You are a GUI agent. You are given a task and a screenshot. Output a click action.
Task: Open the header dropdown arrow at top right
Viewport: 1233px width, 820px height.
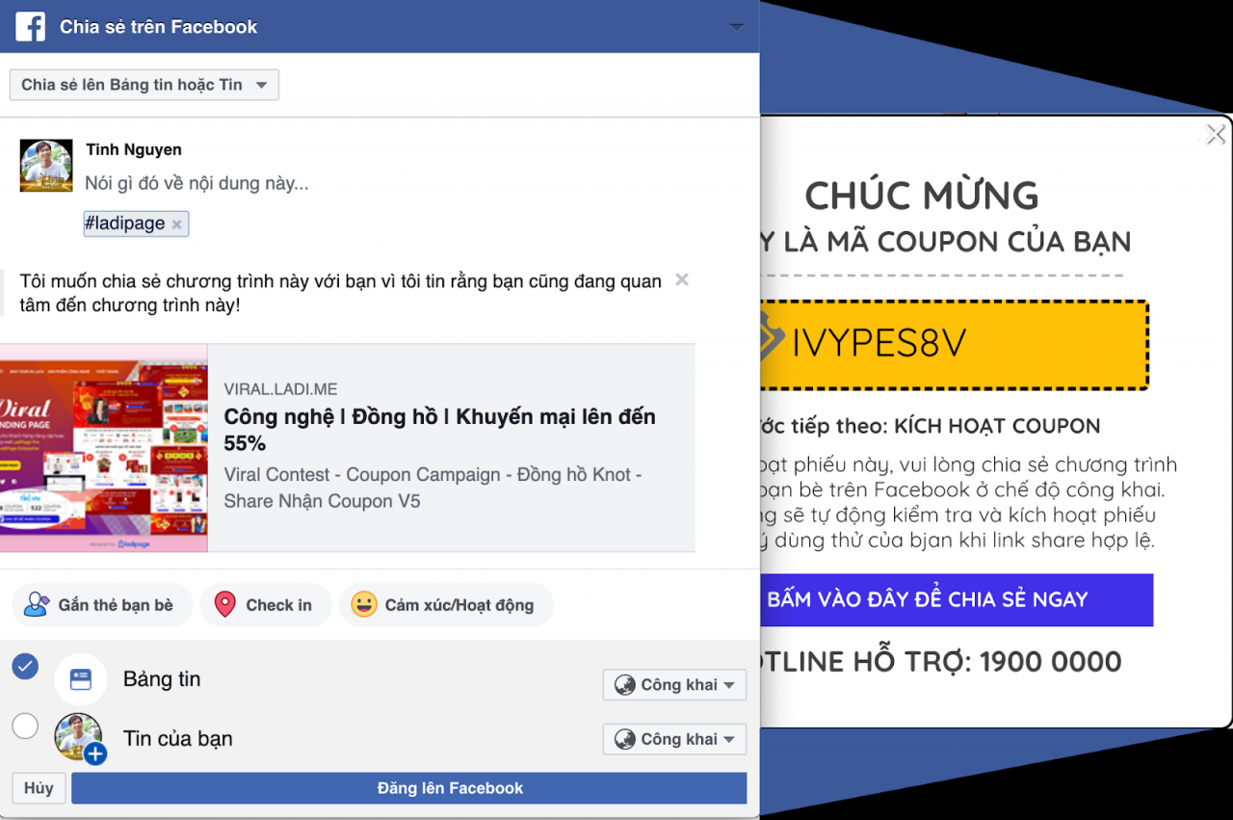pyautogui.click(x=737, y=27)
